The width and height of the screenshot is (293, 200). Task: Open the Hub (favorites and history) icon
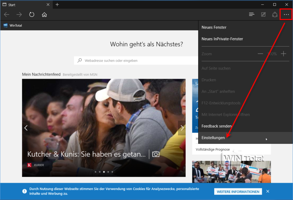point(252,15)
